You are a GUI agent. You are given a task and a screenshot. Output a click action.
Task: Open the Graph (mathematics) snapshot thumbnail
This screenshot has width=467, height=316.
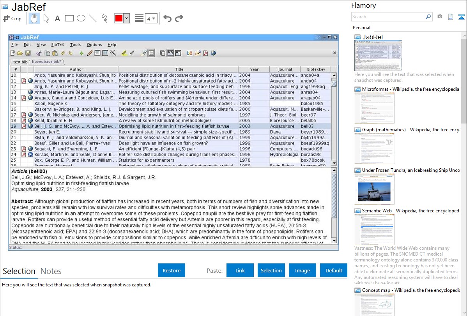[x=374, y=148]
